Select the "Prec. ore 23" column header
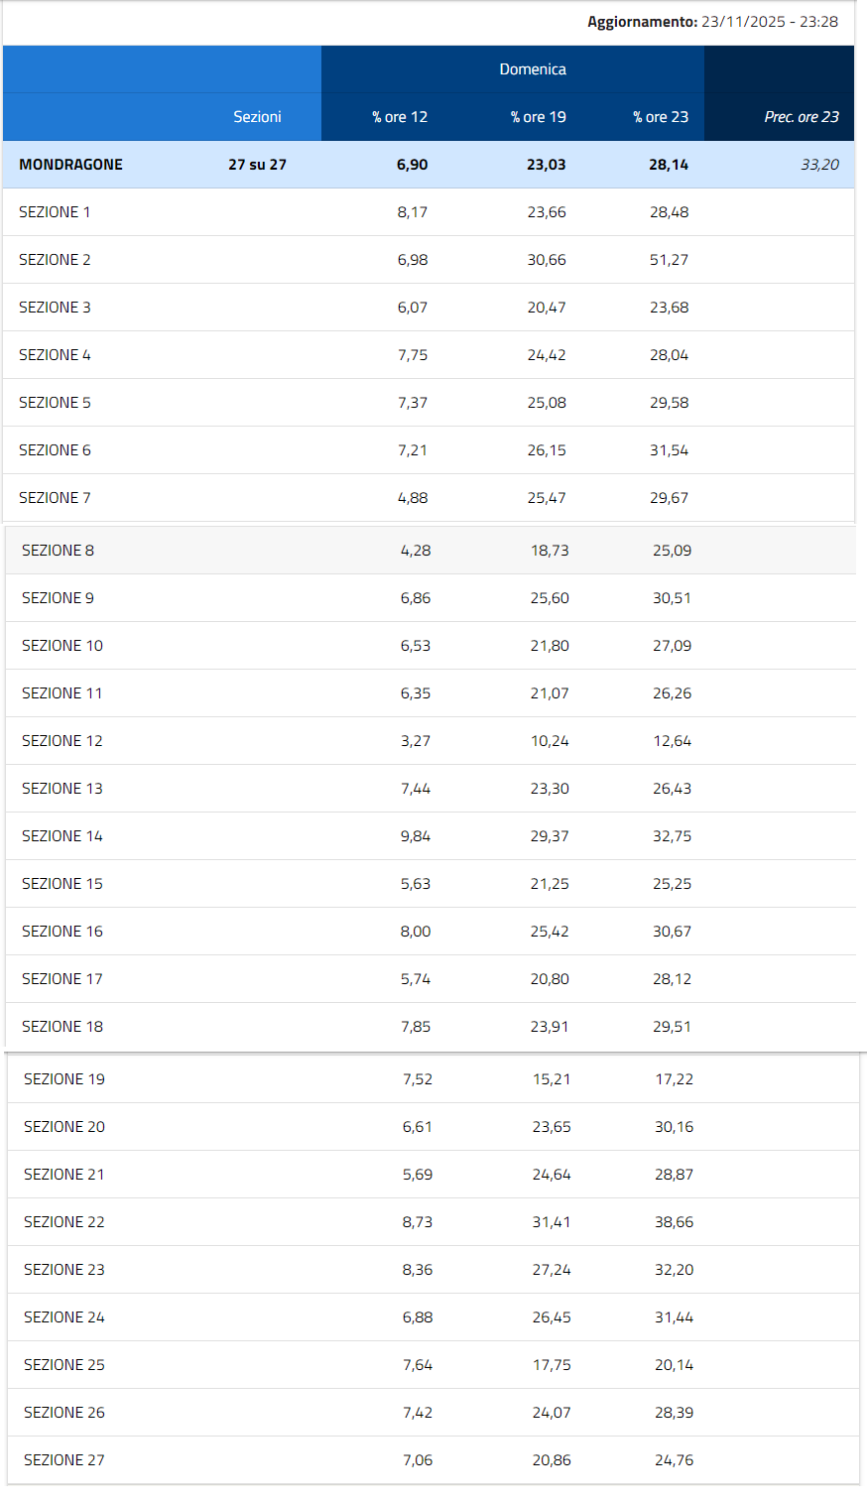The height and width of the screenshot is (1502, 867). coord(801,117)
